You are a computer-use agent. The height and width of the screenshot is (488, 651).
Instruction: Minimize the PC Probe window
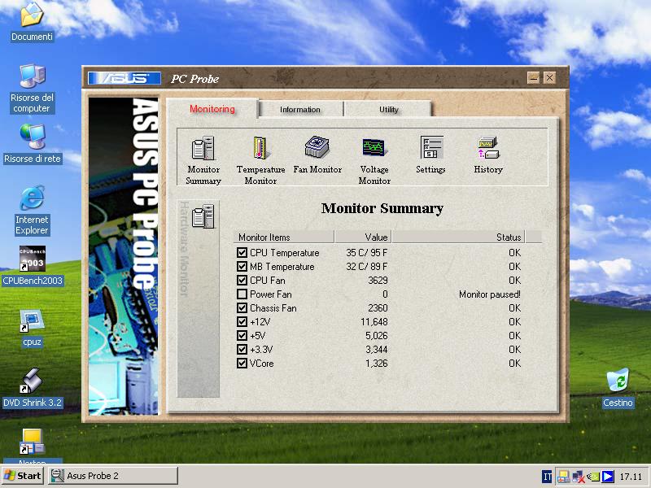coord(534,77)
